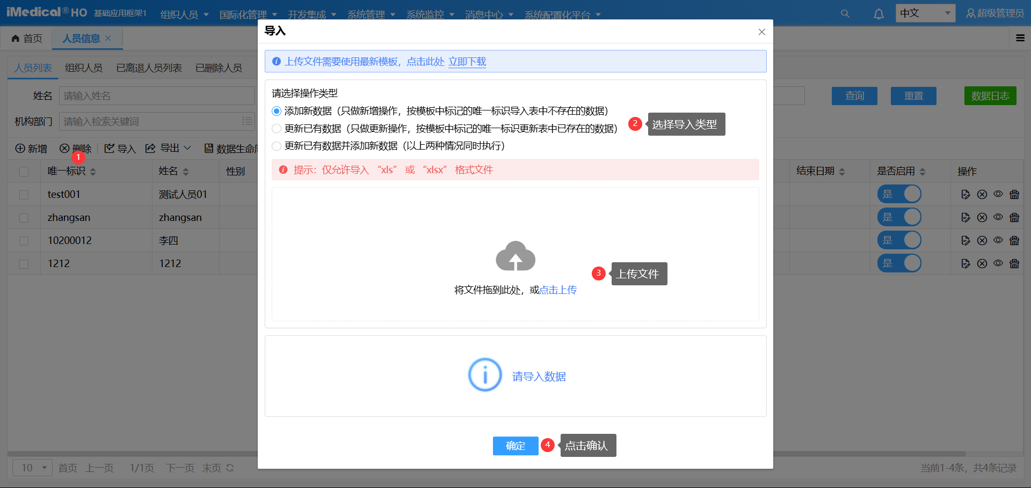Screen dimensions: 1031x488
Task: Click the eye view icon on the zhangsan row
Action: (x=998, y=217)
